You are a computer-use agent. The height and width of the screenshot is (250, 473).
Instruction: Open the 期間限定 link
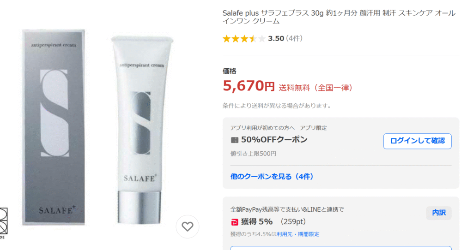tap(309, 234)
